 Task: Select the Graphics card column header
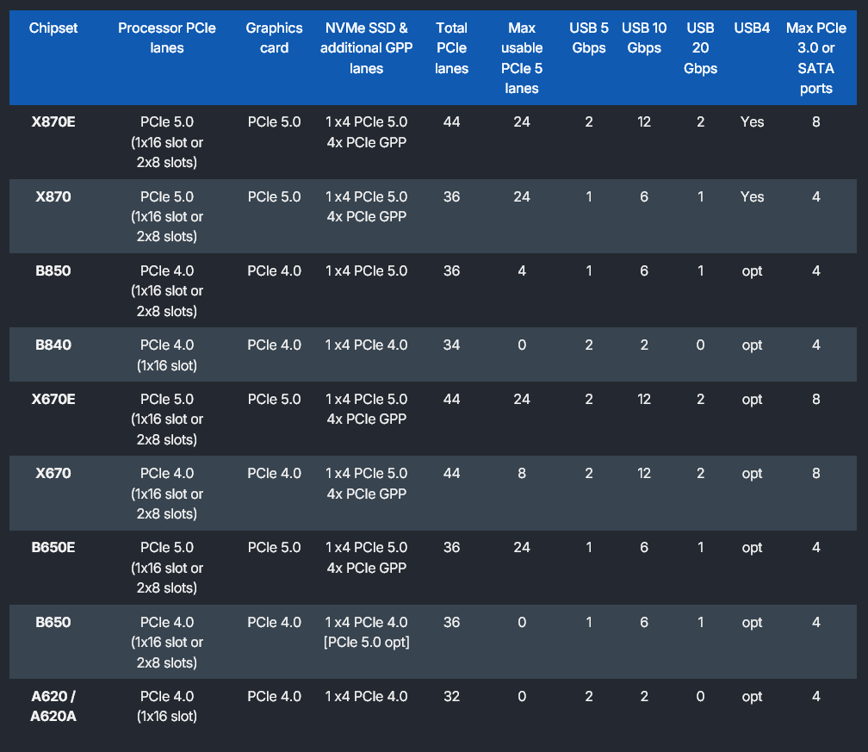click(274, 38)
